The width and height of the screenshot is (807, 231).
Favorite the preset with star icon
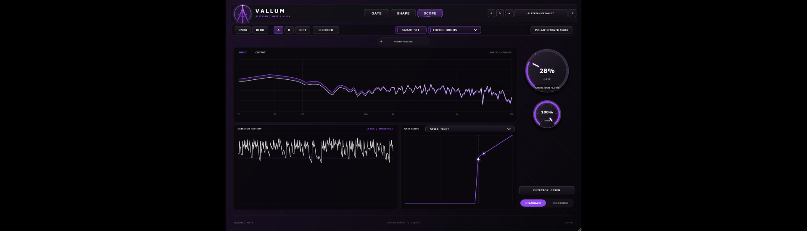pos(509,13)
